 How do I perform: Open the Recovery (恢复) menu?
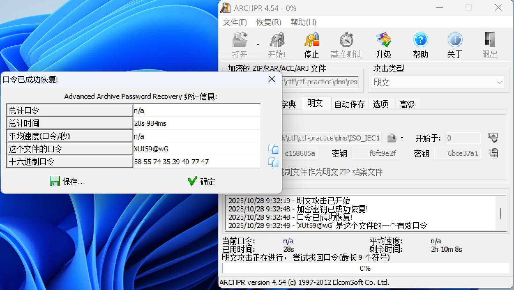[268, 22]
